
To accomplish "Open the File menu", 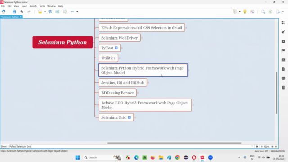I will tap(3, 6).
